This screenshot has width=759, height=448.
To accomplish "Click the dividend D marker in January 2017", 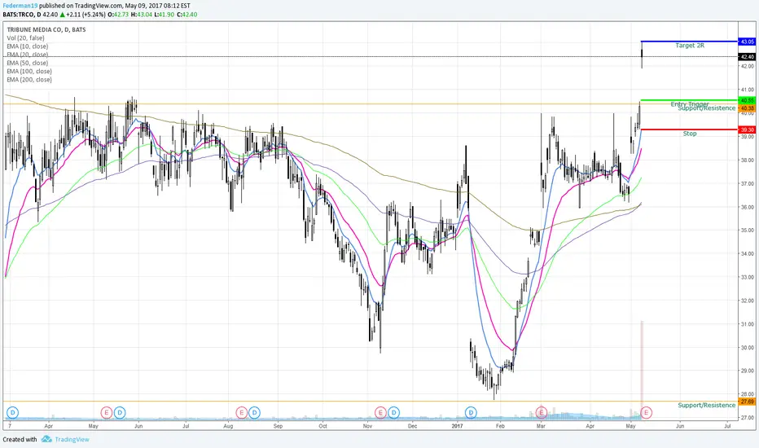I will (x=471, y=413).
